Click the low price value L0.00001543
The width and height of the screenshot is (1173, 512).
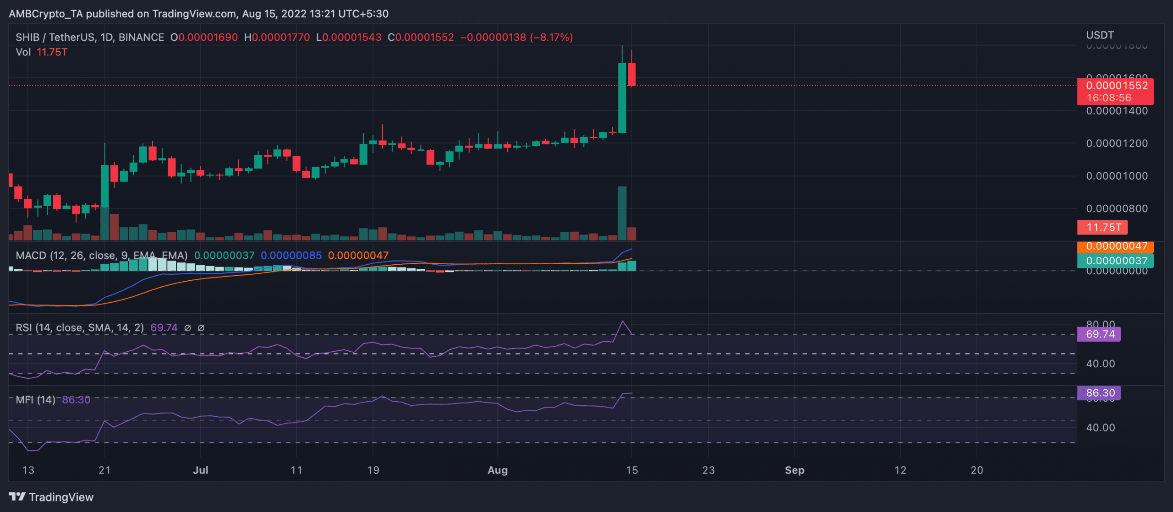point(349,37)
